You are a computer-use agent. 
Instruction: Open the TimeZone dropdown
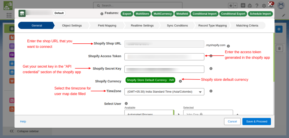click(x=164, y=92)
